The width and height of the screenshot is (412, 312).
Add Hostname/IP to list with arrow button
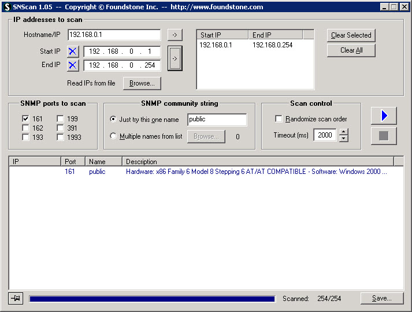pyautogui.click(x=175, y=35)
